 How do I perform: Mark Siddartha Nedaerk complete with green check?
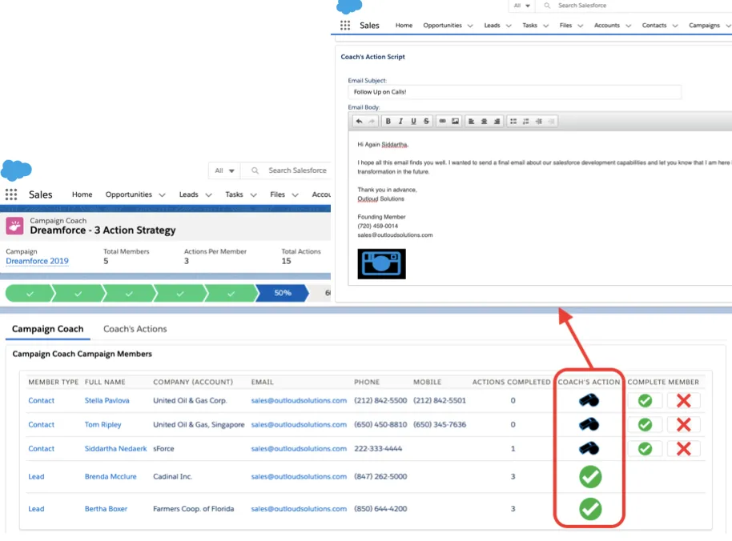coord(646,449)
